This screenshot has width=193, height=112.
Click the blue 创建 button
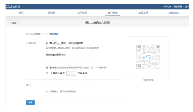(x=31, y=102)
